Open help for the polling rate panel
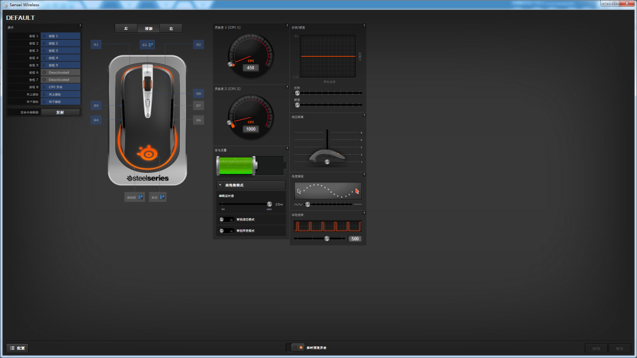637x358 pixels. click(x=364, y=213)
